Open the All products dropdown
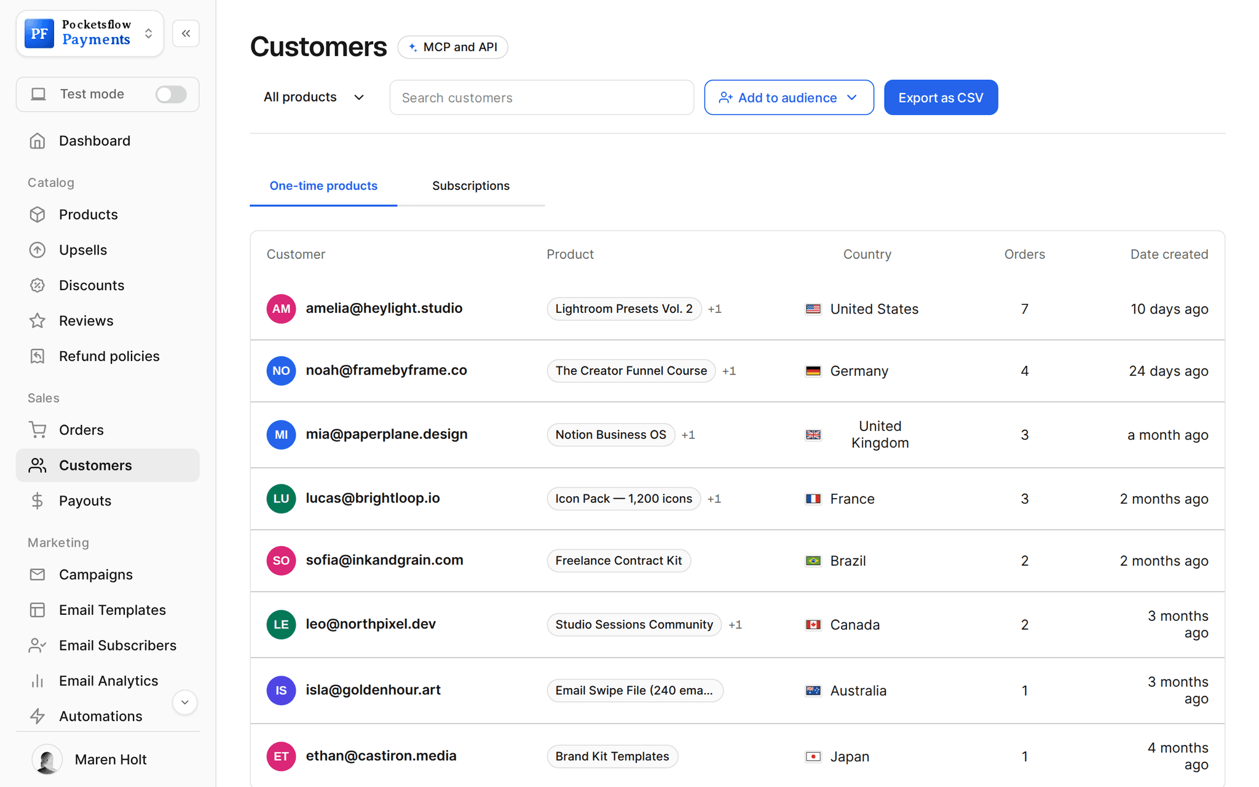Screen dimensions: 1259x787 tap(314, 97)
